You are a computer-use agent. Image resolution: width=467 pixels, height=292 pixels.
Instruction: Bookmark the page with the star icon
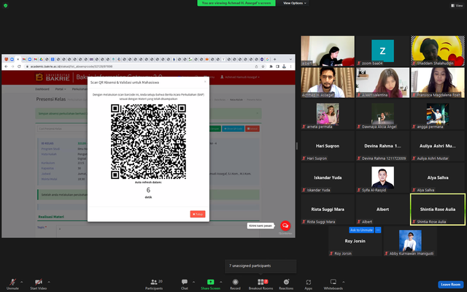[x=263, y=66]
